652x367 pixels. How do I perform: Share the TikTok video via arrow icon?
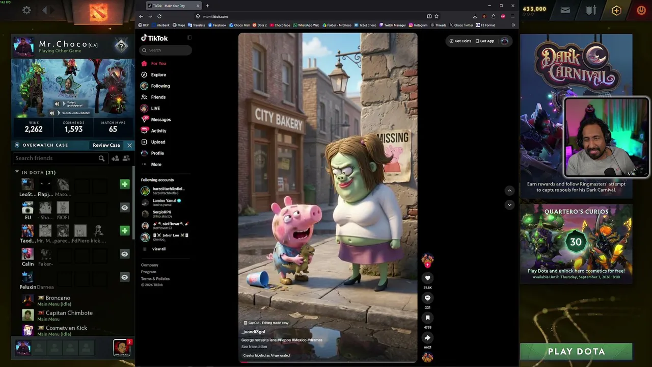427,337
